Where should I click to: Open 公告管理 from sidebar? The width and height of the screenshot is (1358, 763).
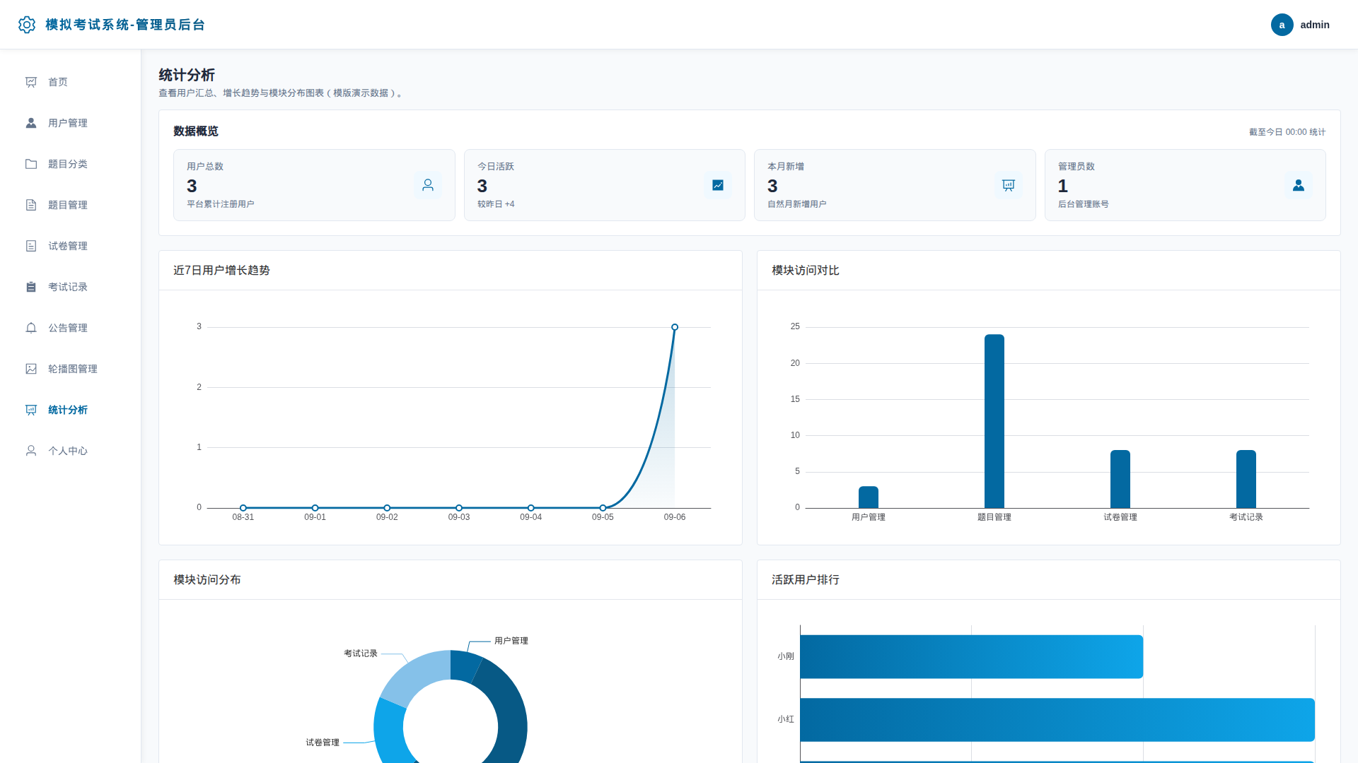click(x=71, y=328)
